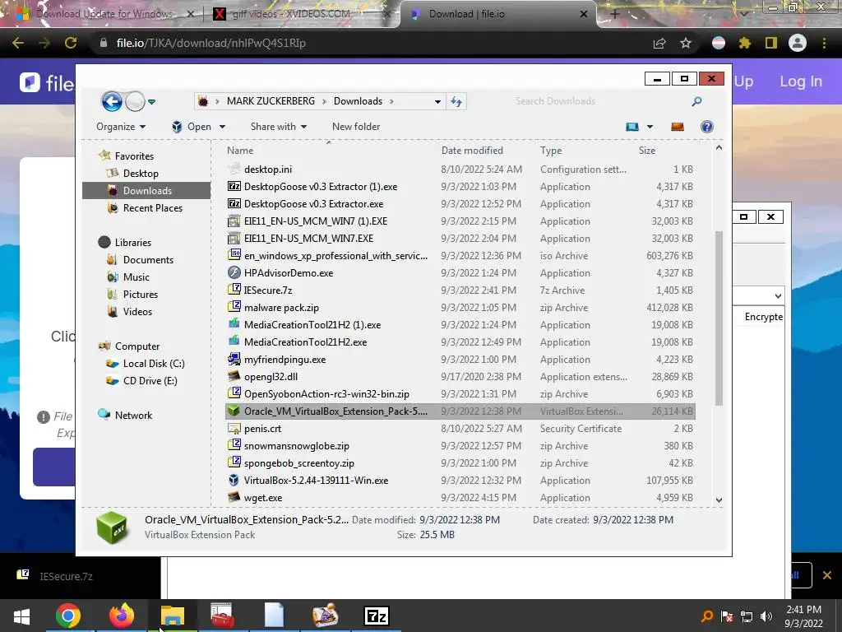Open the Share with menu
The image size is (842, 632).
279,127
